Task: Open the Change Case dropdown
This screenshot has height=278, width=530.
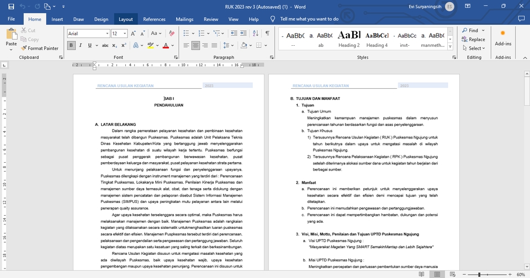Action: (x=156, y=34)
